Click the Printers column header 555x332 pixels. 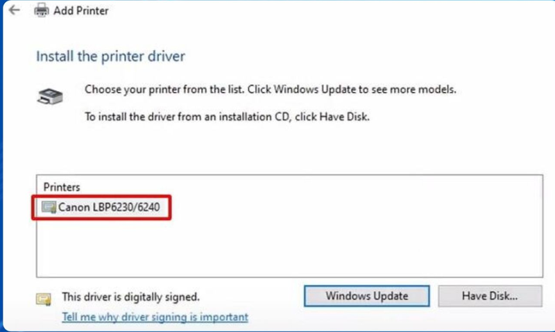click(62, 187)
